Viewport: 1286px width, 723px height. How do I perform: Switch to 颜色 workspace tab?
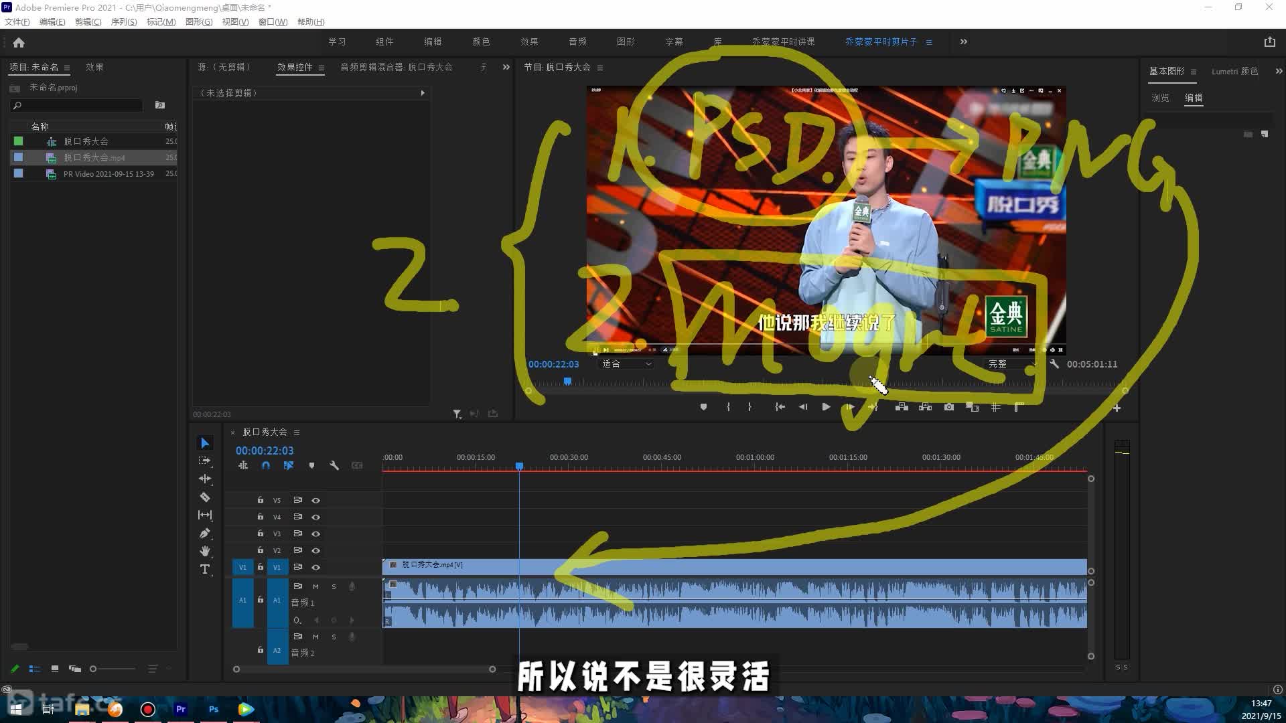point(481,42)
